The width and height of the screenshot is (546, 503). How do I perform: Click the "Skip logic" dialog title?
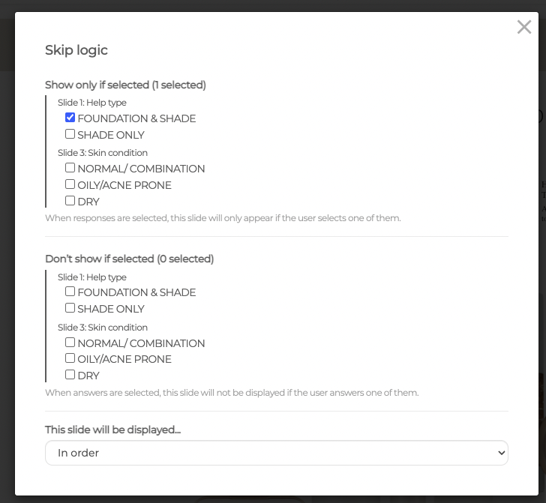76,50
